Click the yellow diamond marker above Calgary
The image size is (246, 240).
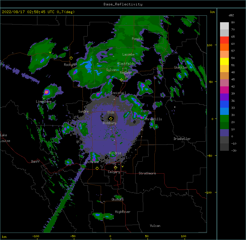pyautogui.click(x=116, y=168)
